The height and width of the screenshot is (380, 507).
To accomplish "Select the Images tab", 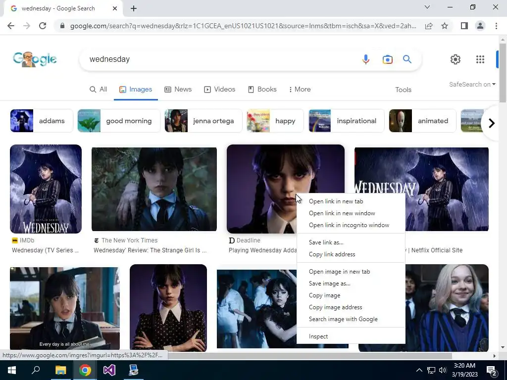I will point(136,90).
